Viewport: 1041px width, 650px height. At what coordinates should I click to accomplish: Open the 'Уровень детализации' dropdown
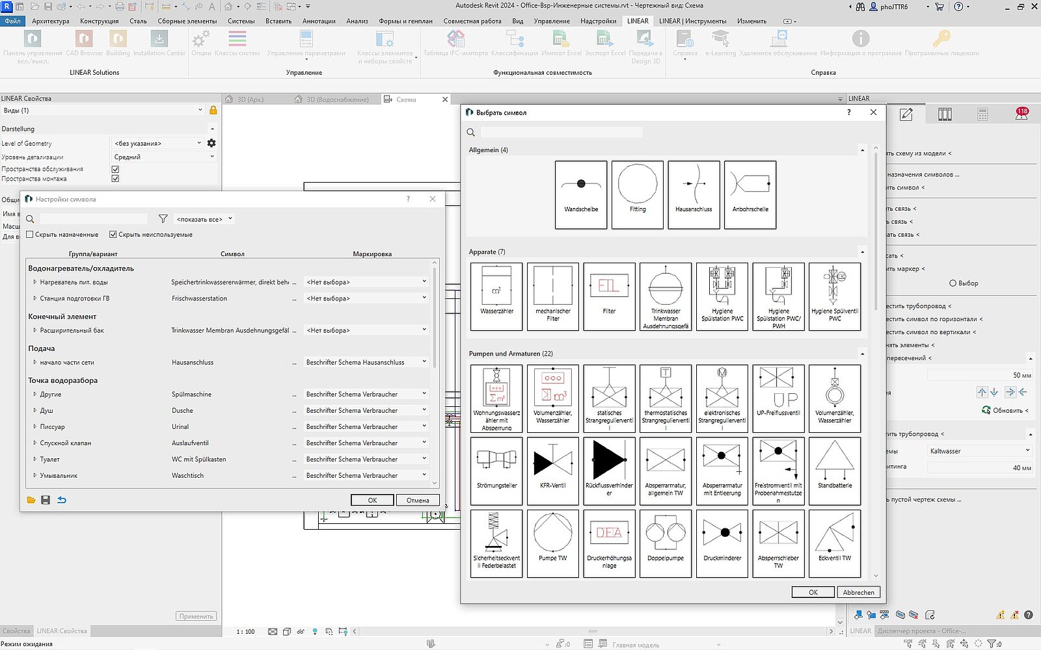pyautogui.click(x=164, y=157)
